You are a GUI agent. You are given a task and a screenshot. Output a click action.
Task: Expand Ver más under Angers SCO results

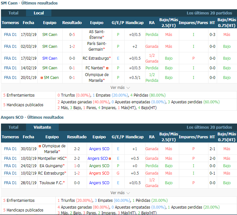(x=120, y=193)
